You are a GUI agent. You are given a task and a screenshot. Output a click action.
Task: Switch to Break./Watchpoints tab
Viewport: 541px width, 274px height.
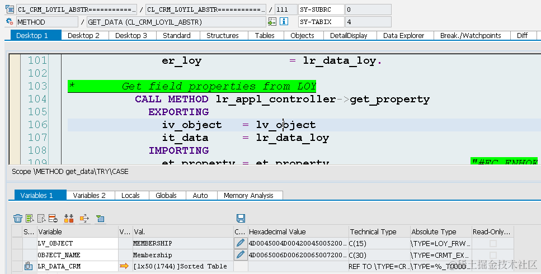472,35
